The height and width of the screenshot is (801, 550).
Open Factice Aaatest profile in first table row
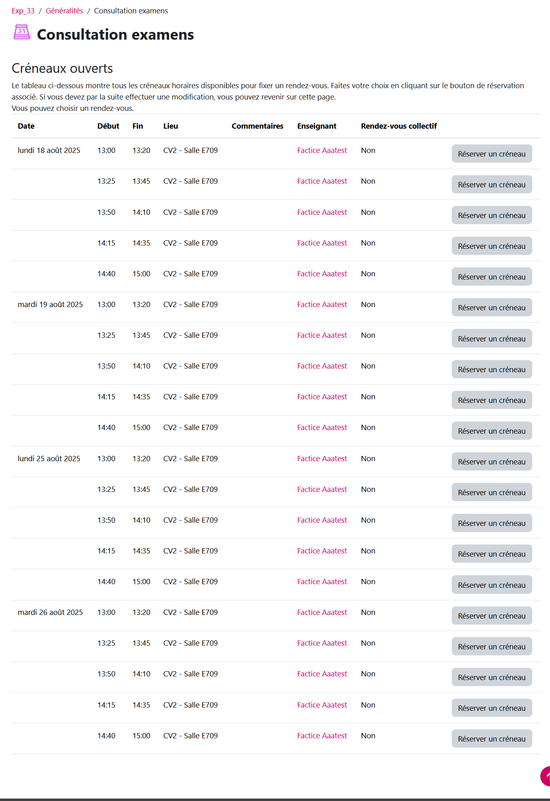coord(322,150)
